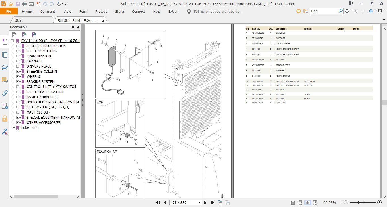This screenshot has height=207, width=387.
Task: Switch to the Start tab
Action: (x=19, y=20)
